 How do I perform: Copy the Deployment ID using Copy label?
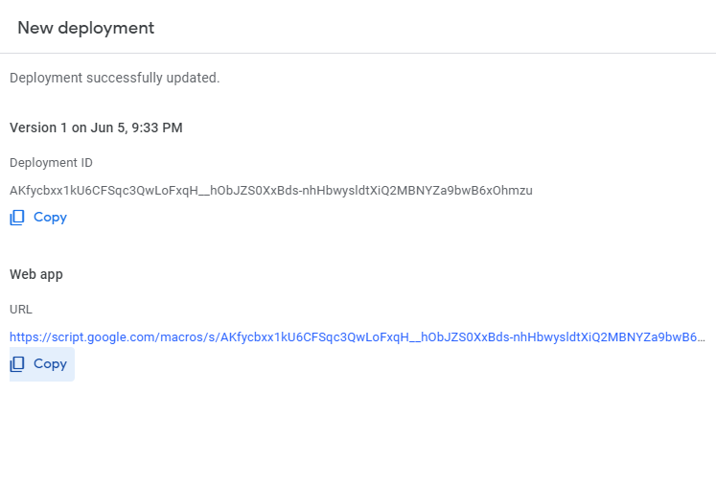[50, 218]
